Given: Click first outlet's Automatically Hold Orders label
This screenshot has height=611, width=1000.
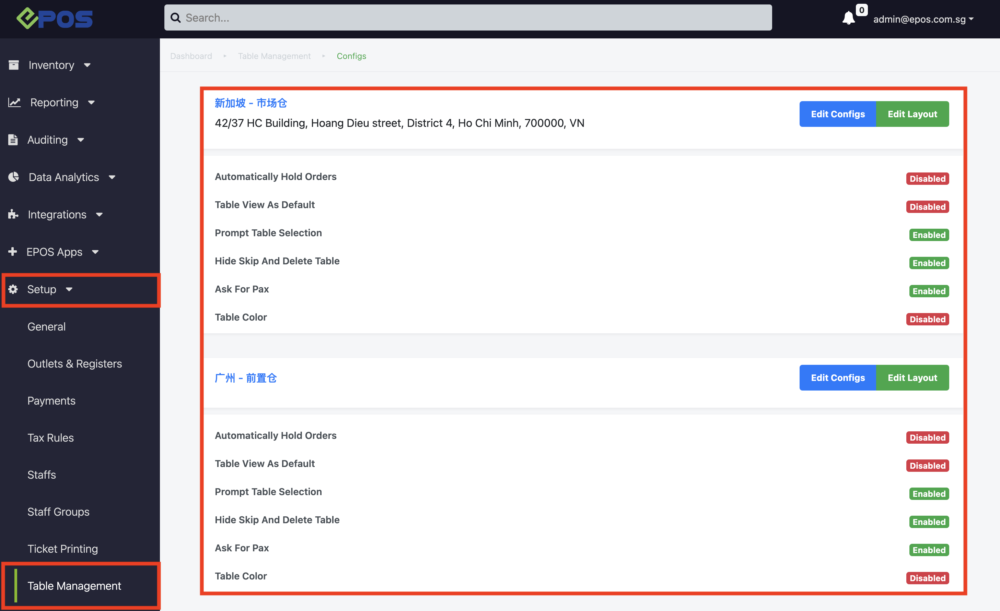Looking at the screenshot, I should 276,176.
